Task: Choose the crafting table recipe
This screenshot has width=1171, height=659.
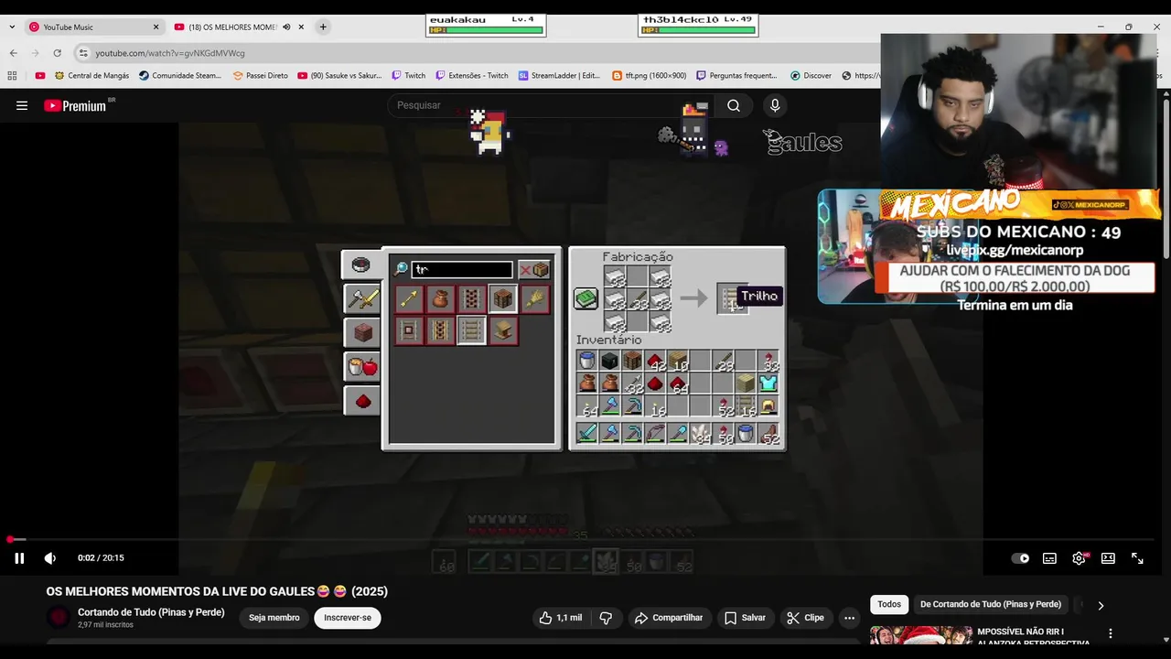Action: tap(502, 298)
